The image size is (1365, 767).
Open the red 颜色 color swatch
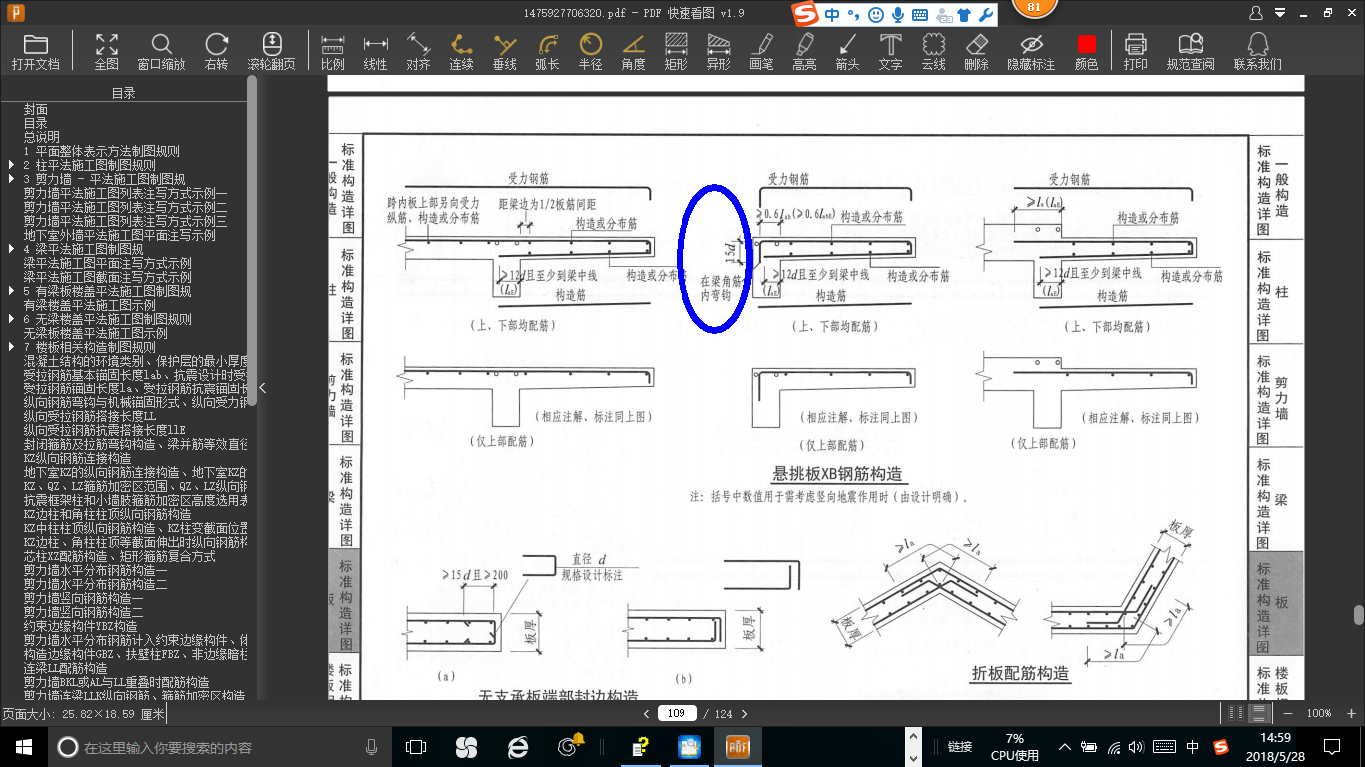1087,51
